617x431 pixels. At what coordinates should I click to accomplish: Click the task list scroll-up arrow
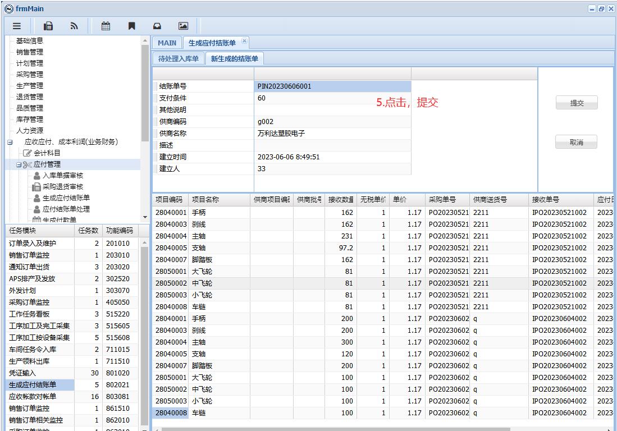pyautogui.click(x=145, y=242)
